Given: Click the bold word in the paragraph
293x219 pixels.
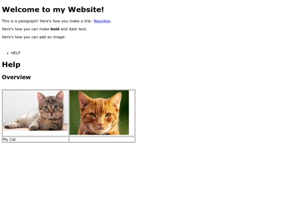Looking at the screenshot, I should pyautogui.click(x=55, y=29).
